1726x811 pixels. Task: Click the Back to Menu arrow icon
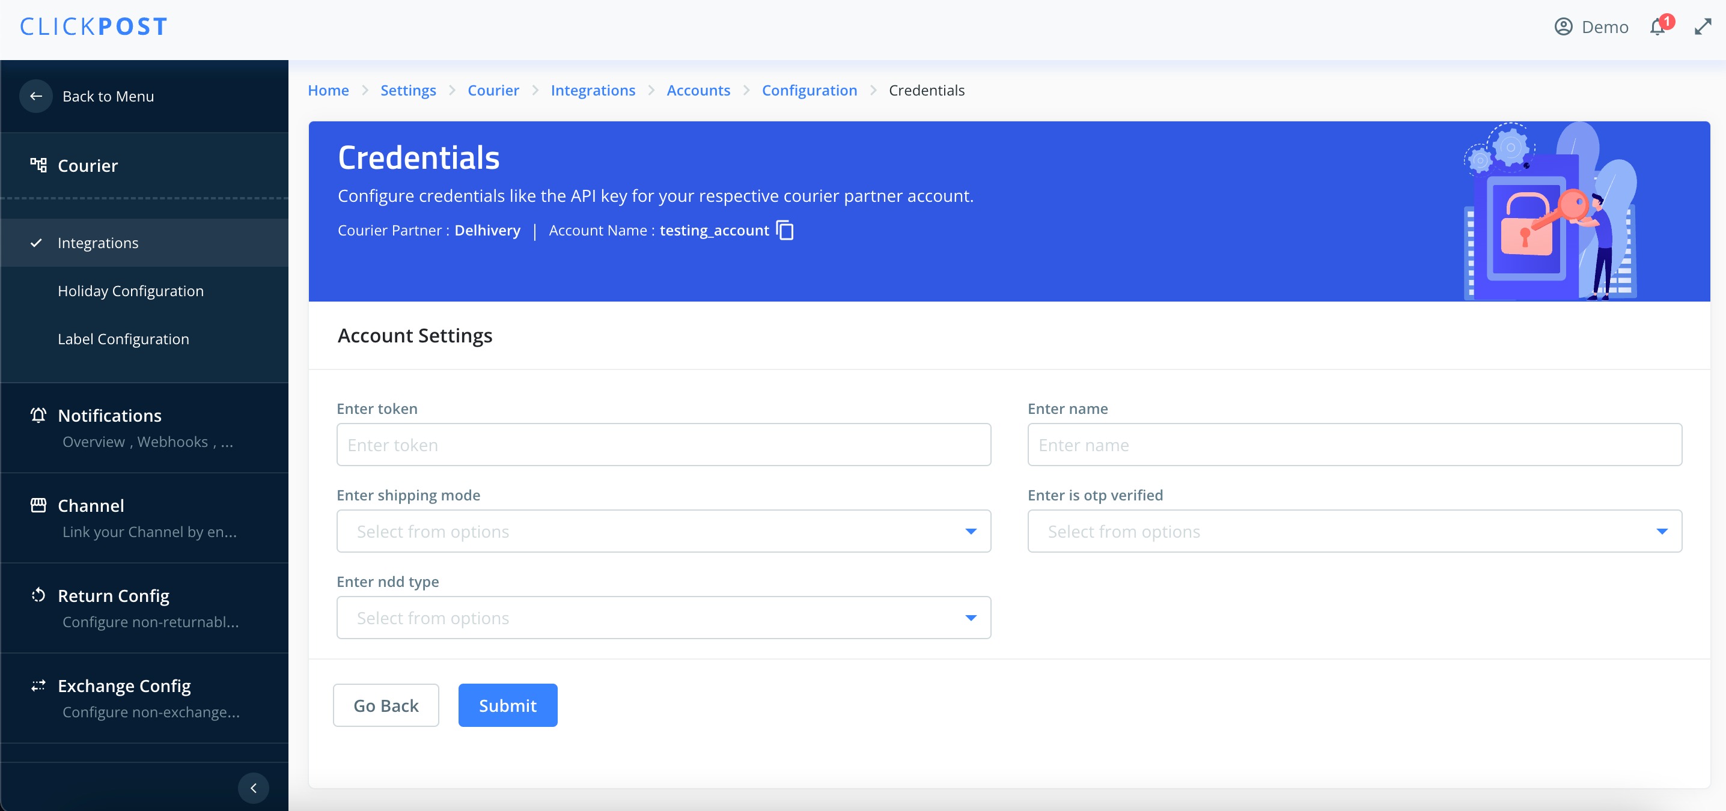coord(36,97)
